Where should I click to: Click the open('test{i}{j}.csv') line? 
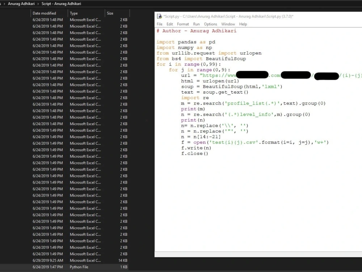pos(254,142)
